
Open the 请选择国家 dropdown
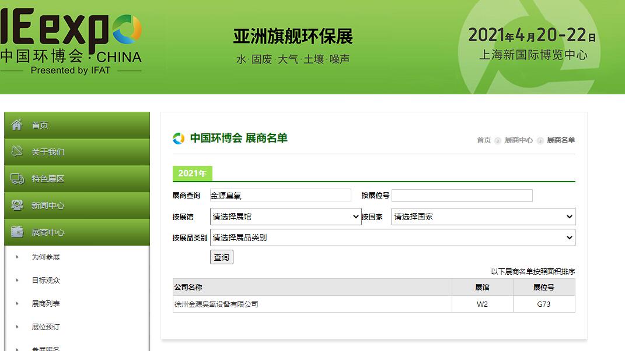click(x=484, y=217)
